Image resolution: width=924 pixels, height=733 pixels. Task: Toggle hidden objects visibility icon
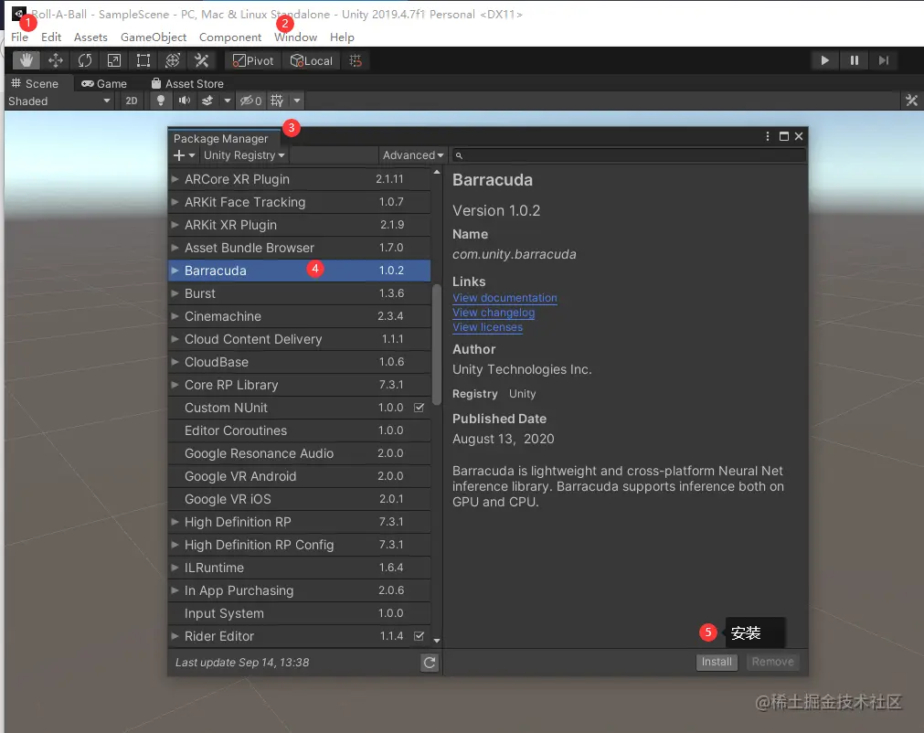click(x=250, y=101)
